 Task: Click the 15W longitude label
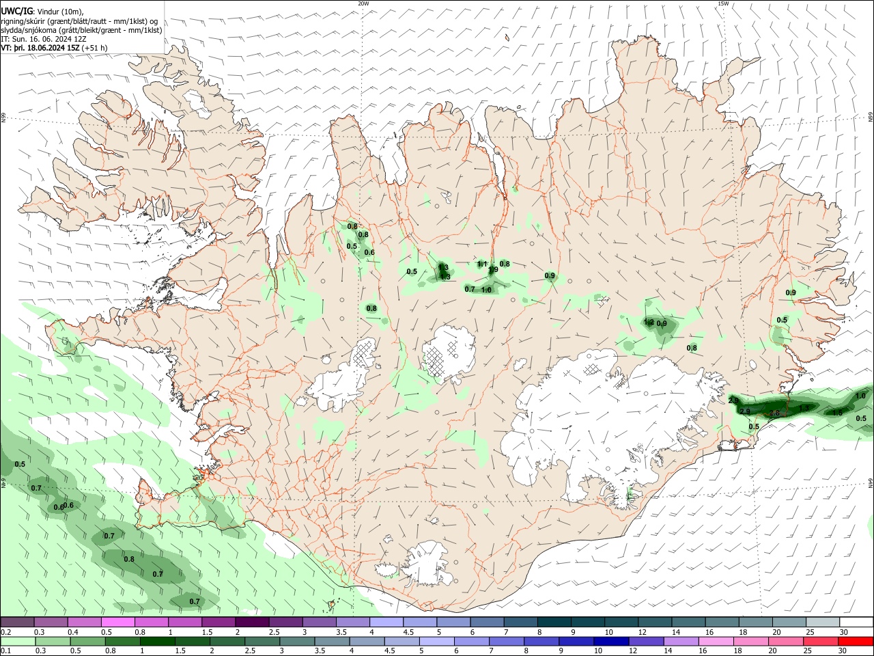pos(723,3)
